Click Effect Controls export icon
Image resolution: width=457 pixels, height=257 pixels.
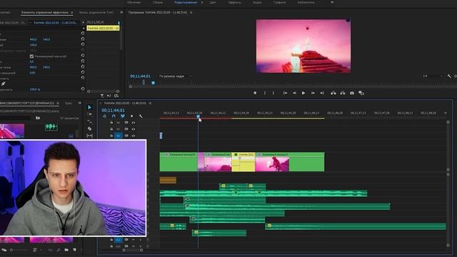coord(116,96)
